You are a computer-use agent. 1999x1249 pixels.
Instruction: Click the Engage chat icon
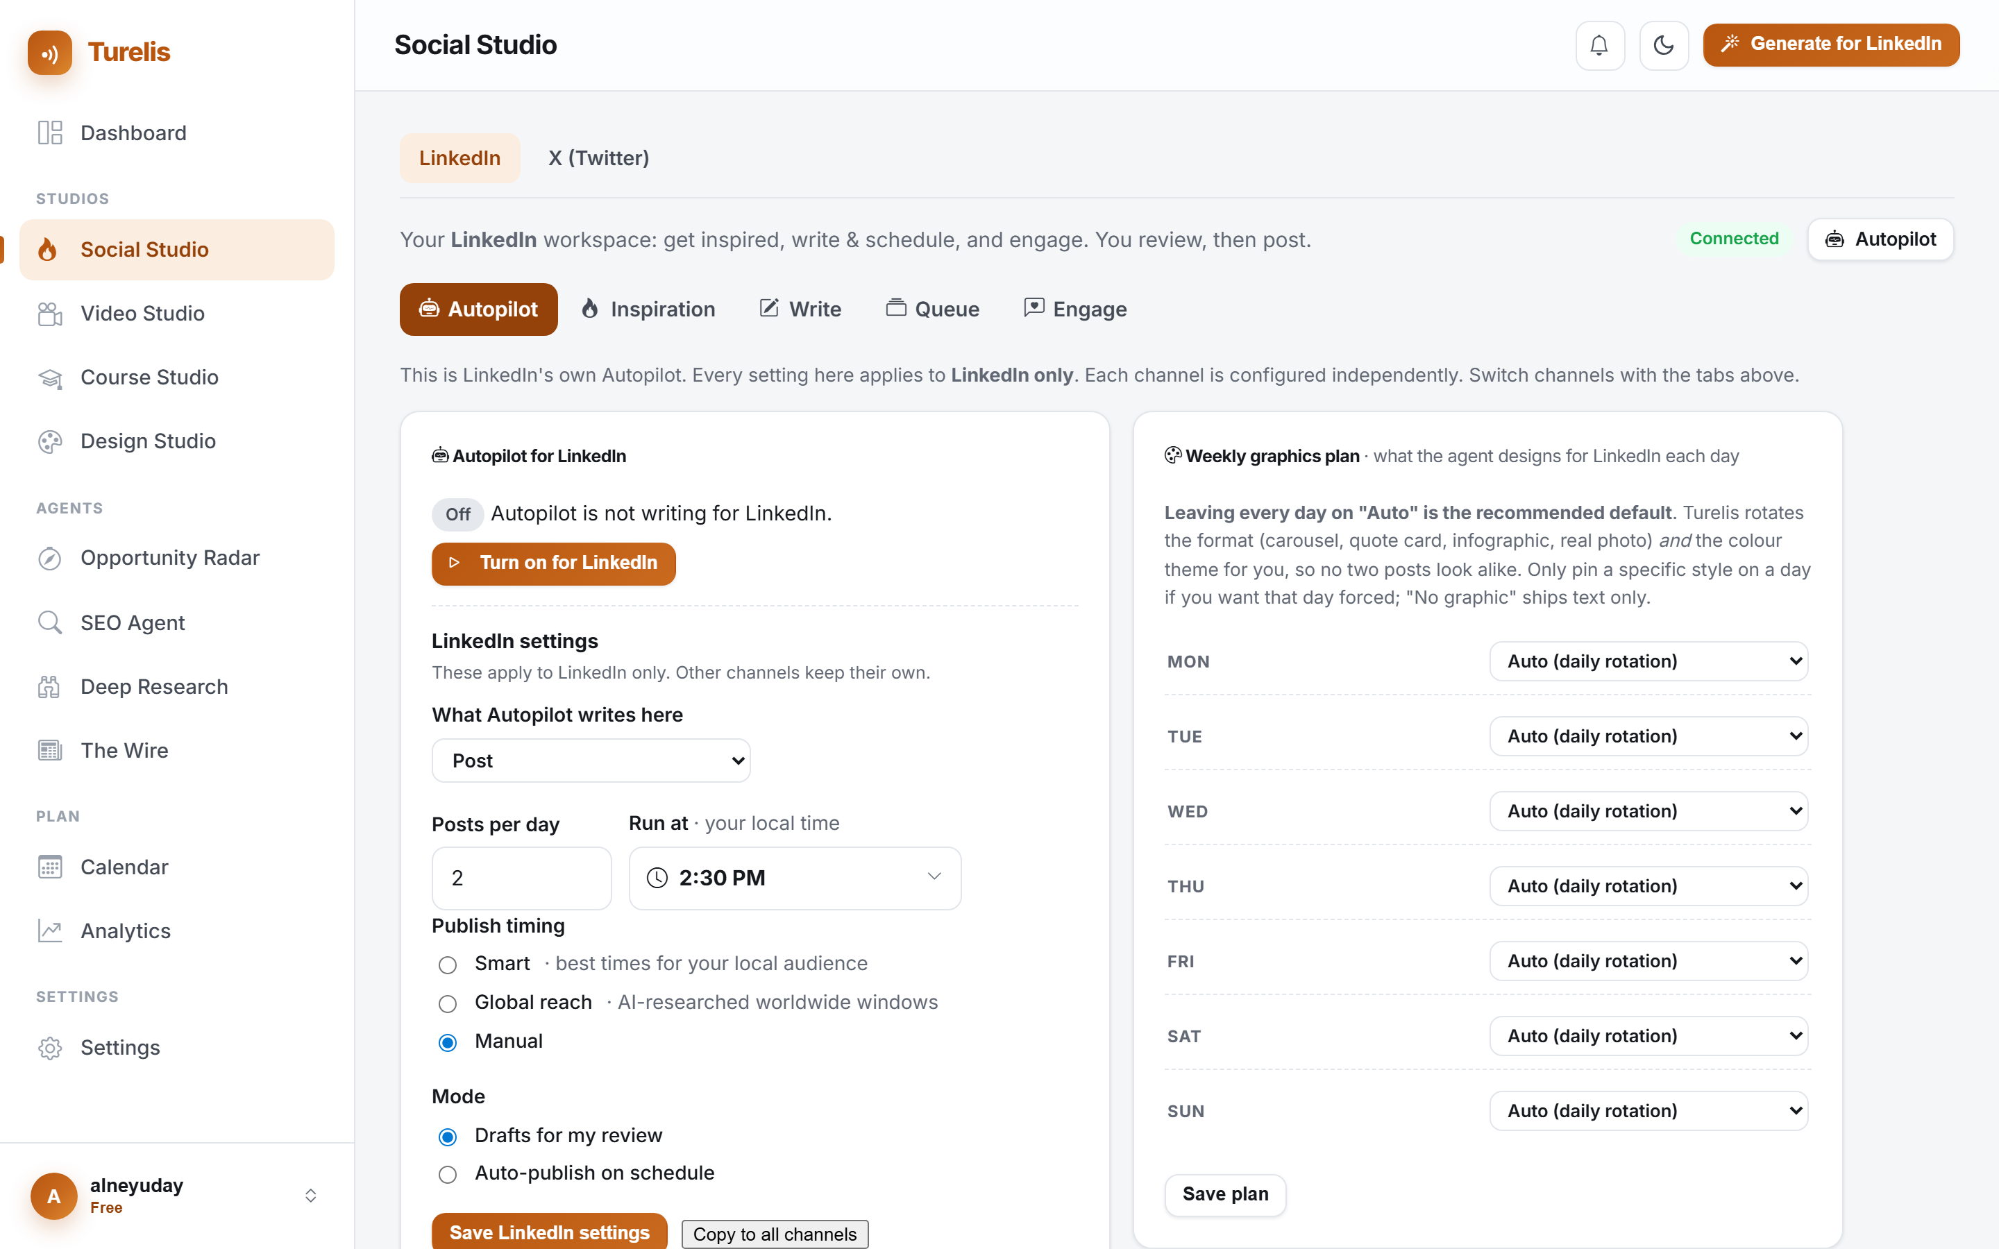(x=1034, y=308)
